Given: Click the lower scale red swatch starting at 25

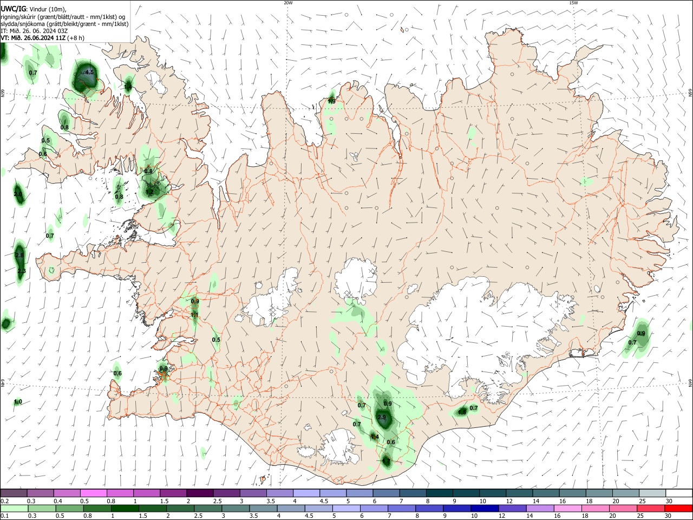Looking at the screenshot, I should coord(650,508).
